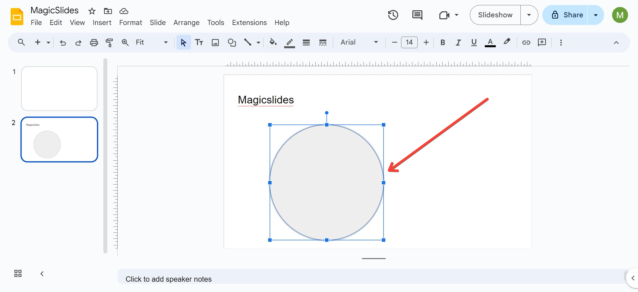Start the Slideshow
Screen dimensions: 638x292
[x=495, y=15]
